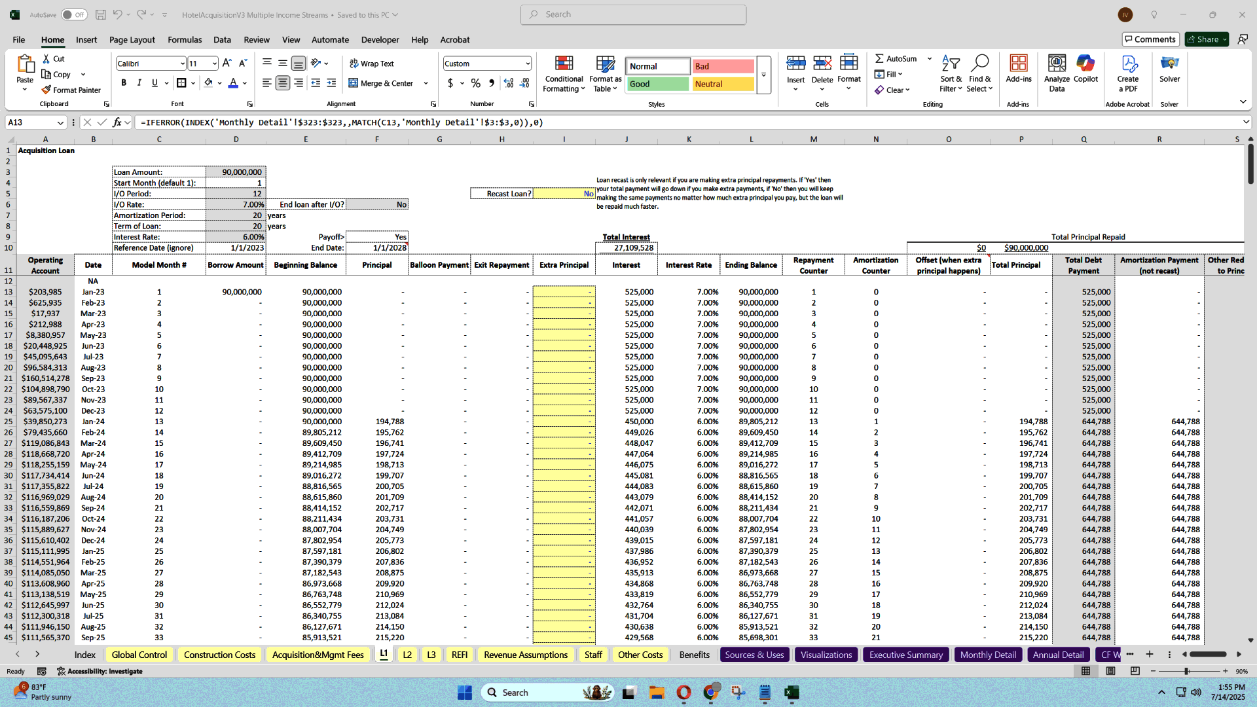This screenshot has width=1257, height=707.
Task: Open Find & Select menu
Action: (x=979, y=73)
